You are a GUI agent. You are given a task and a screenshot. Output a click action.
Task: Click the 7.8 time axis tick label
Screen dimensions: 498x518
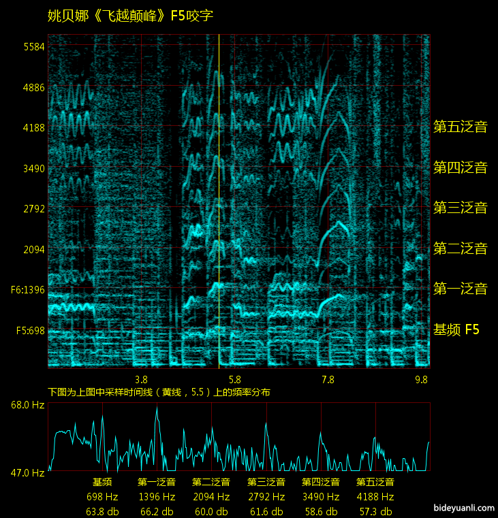[328, 379]
